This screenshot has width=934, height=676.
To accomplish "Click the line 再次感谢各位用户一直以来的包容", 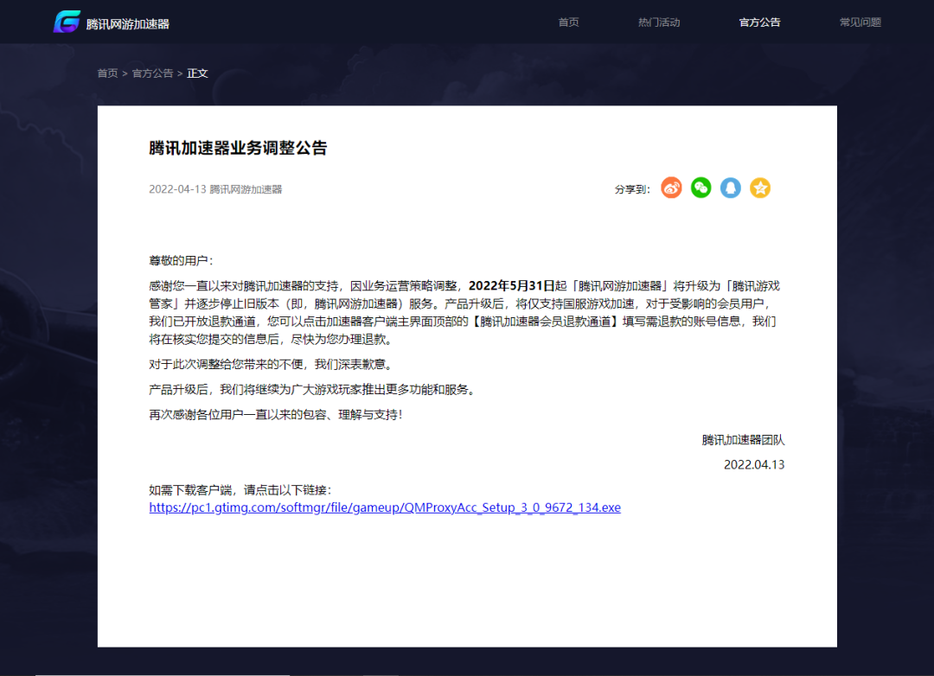I will pos(277,415).
